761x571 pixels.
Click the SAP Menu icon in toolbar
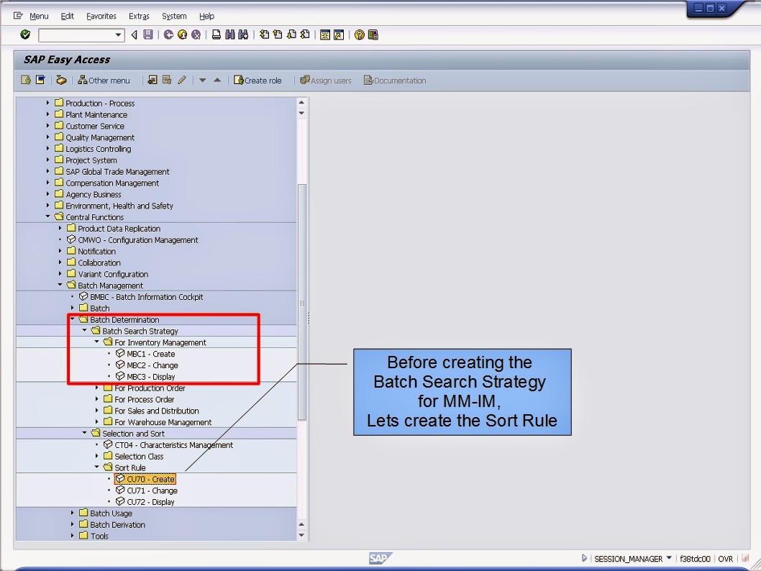click(x=40, y=80)
